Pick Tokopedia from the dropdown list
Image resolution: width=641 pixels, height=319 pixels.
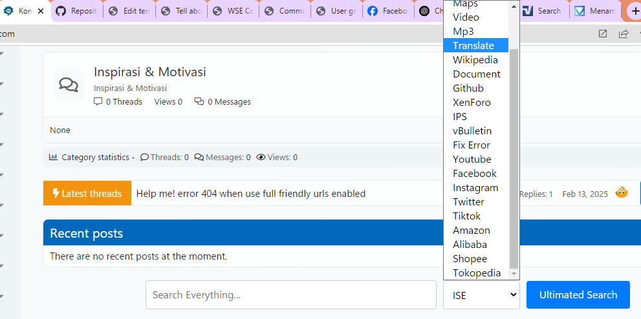click(476, 273)
